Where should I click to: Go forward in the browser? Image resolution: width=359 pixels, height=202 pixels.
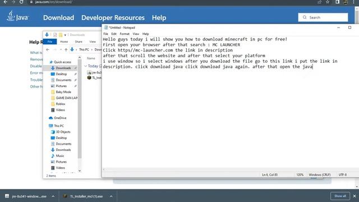click(x=13, y=2)
